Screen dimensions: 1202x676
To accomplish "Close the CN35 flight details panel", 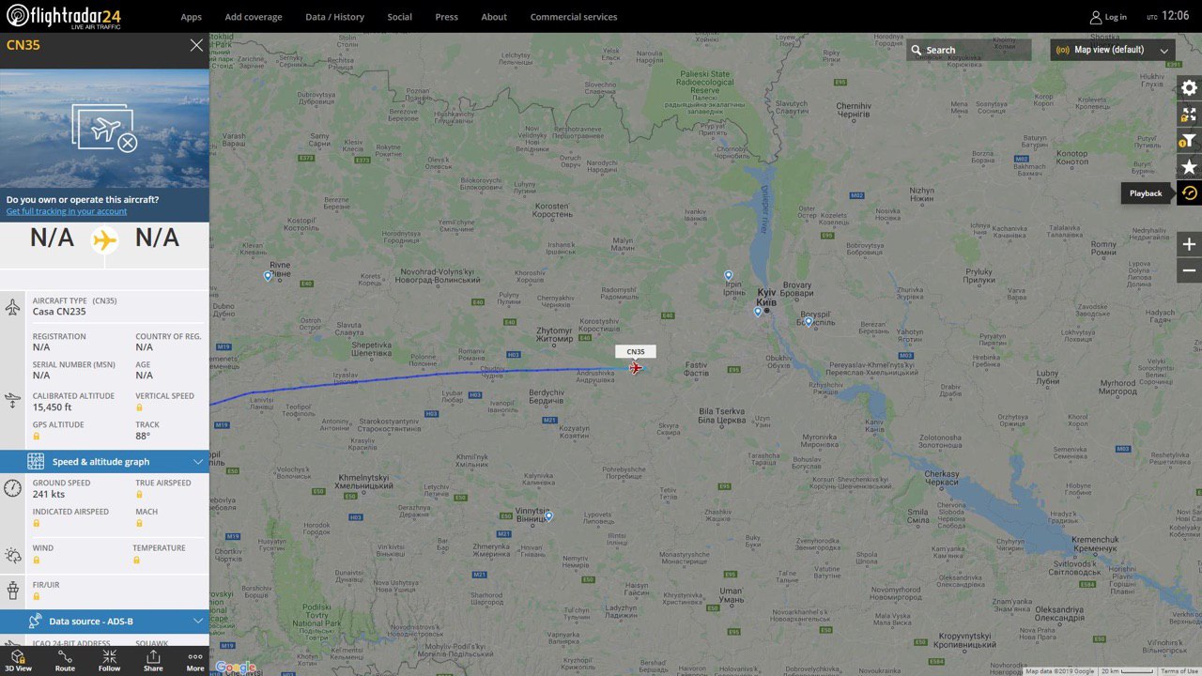I will (x=195, y=45).
